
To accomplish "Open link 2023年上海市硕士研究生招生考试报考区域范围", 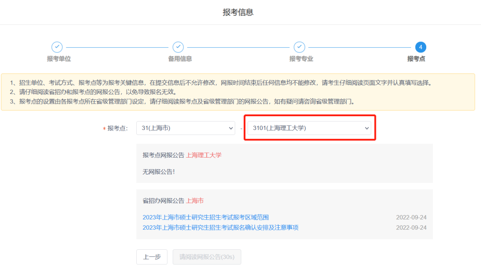I will pos(205,217).
